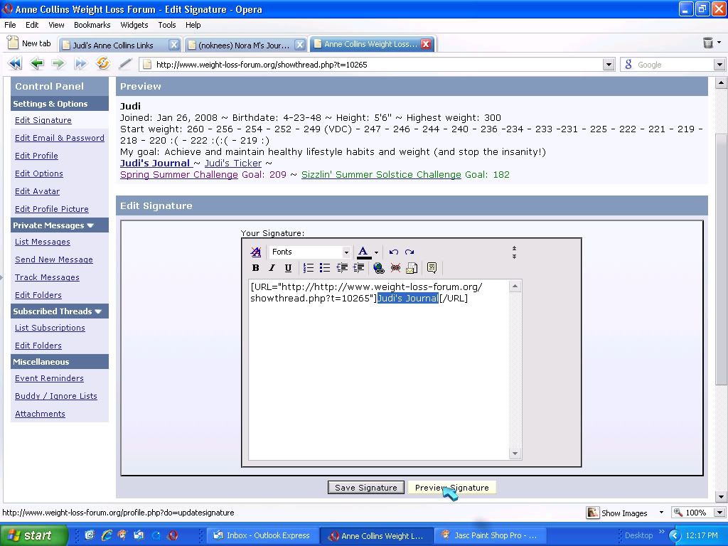Toggle Italic formatting in signature editor
The width and height of the screenshot is (728, 546).
click(x=272, y=268)
